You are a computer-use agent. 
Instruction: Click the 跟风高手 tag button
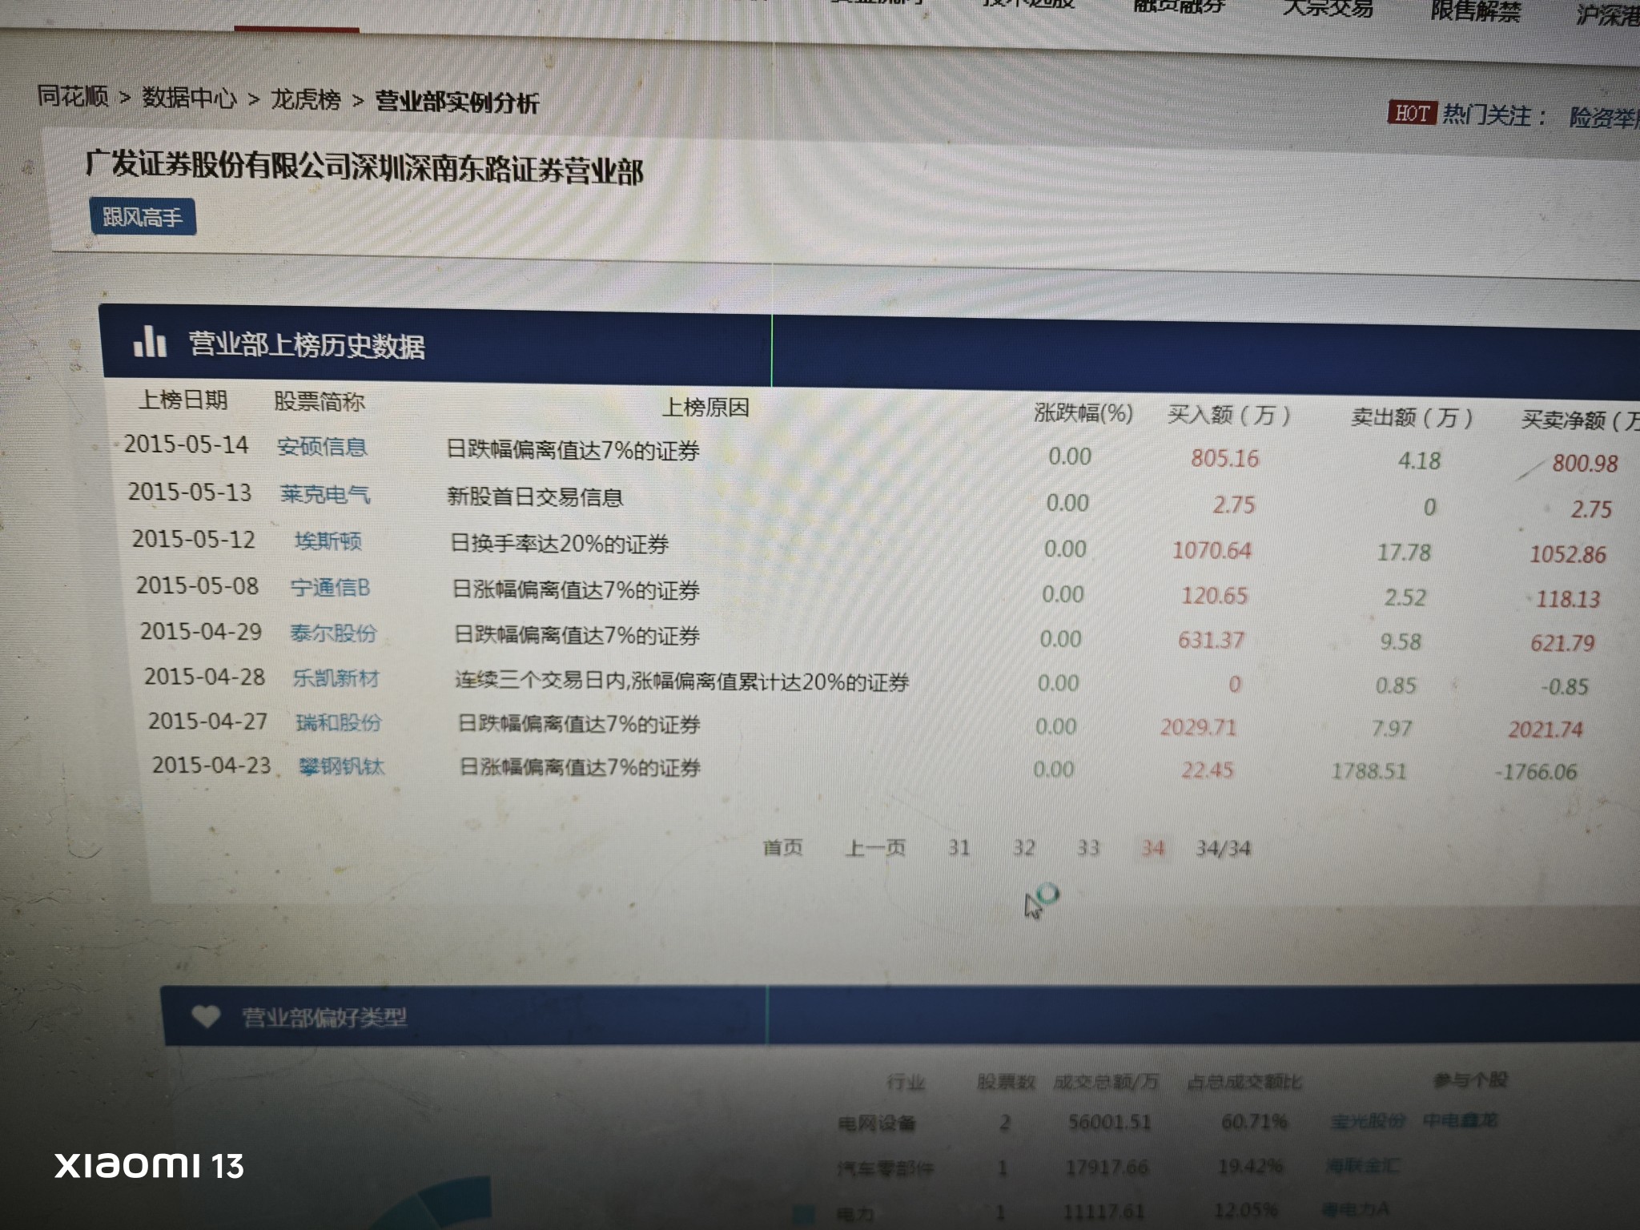pos(143,217)
